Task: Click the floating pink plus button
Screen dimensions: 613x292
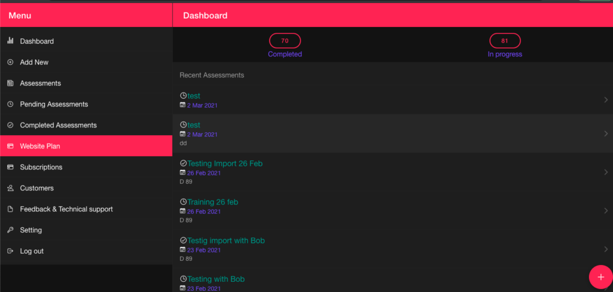Action: coord(601,277)
